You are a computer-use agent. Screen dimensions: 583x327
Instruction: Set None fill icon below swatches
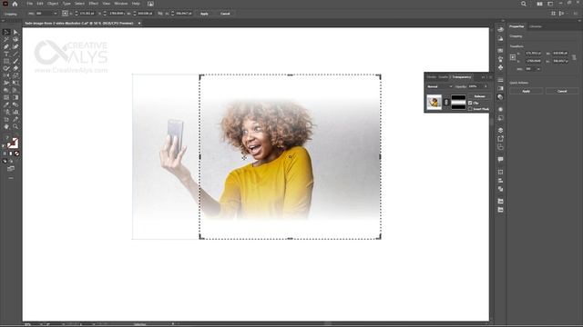tap(16, 154)
